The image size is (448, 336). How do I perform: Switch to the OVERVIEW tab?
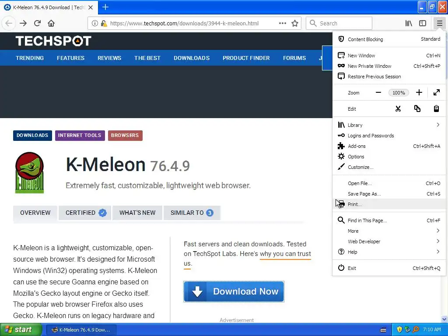point(35,213)
